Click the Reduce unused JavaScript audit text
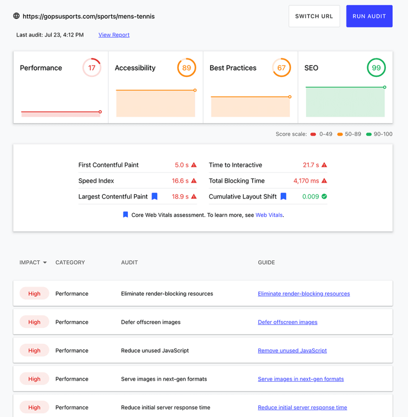The image size is (408, 417). [155, 351]
